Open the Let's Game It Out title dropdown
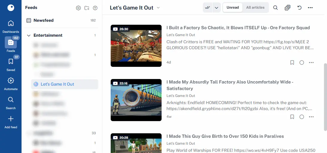 (158, 8)
